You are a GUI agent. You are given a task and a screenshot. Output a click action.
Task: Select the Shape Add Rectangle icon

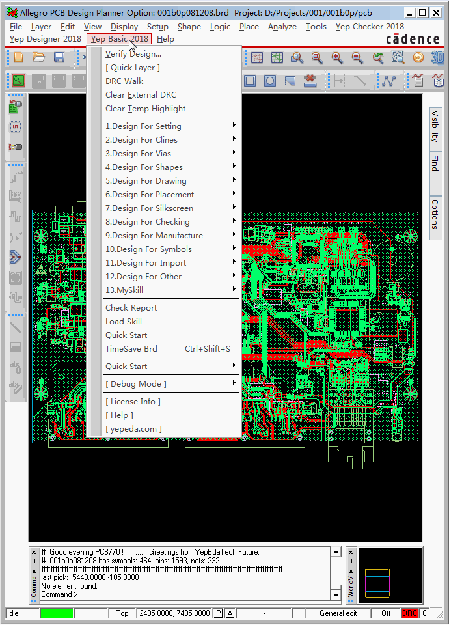tap(250, 81)
